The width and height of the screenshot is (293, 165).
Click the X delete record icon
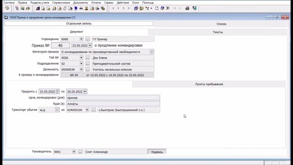tap(168, 8)
